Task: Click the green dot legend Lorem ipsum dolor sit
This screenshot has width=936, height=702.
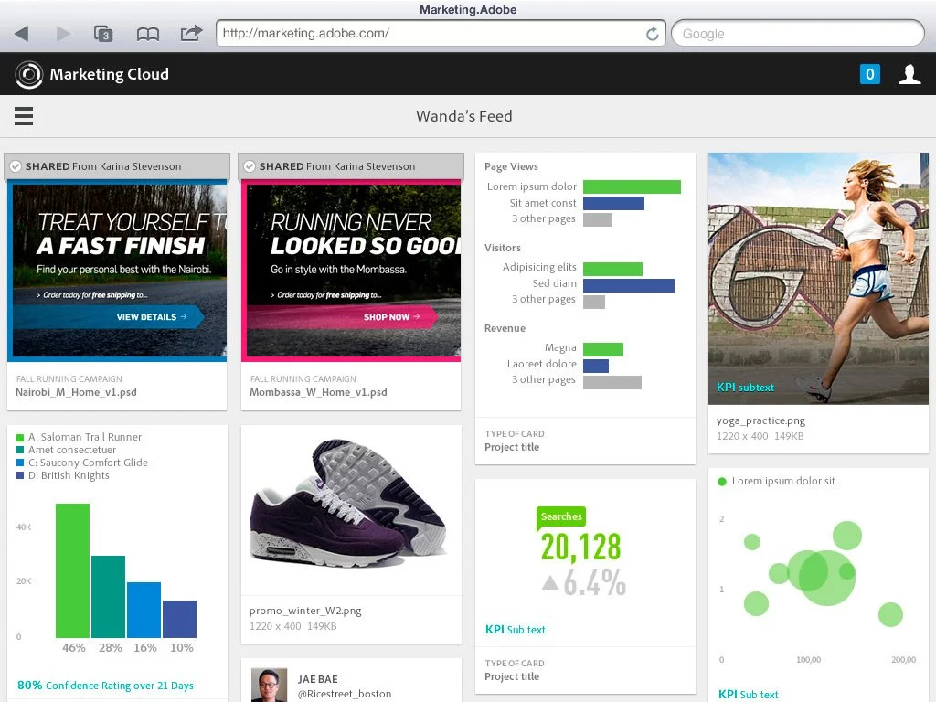Action: tap(722, 482)
